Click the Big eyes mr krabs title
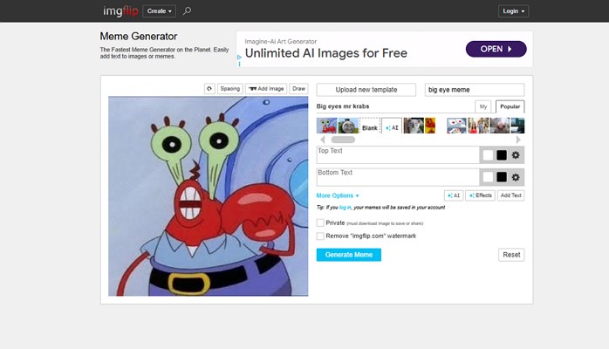This screenshot has height=349, width=609. [x=343, y=106]
